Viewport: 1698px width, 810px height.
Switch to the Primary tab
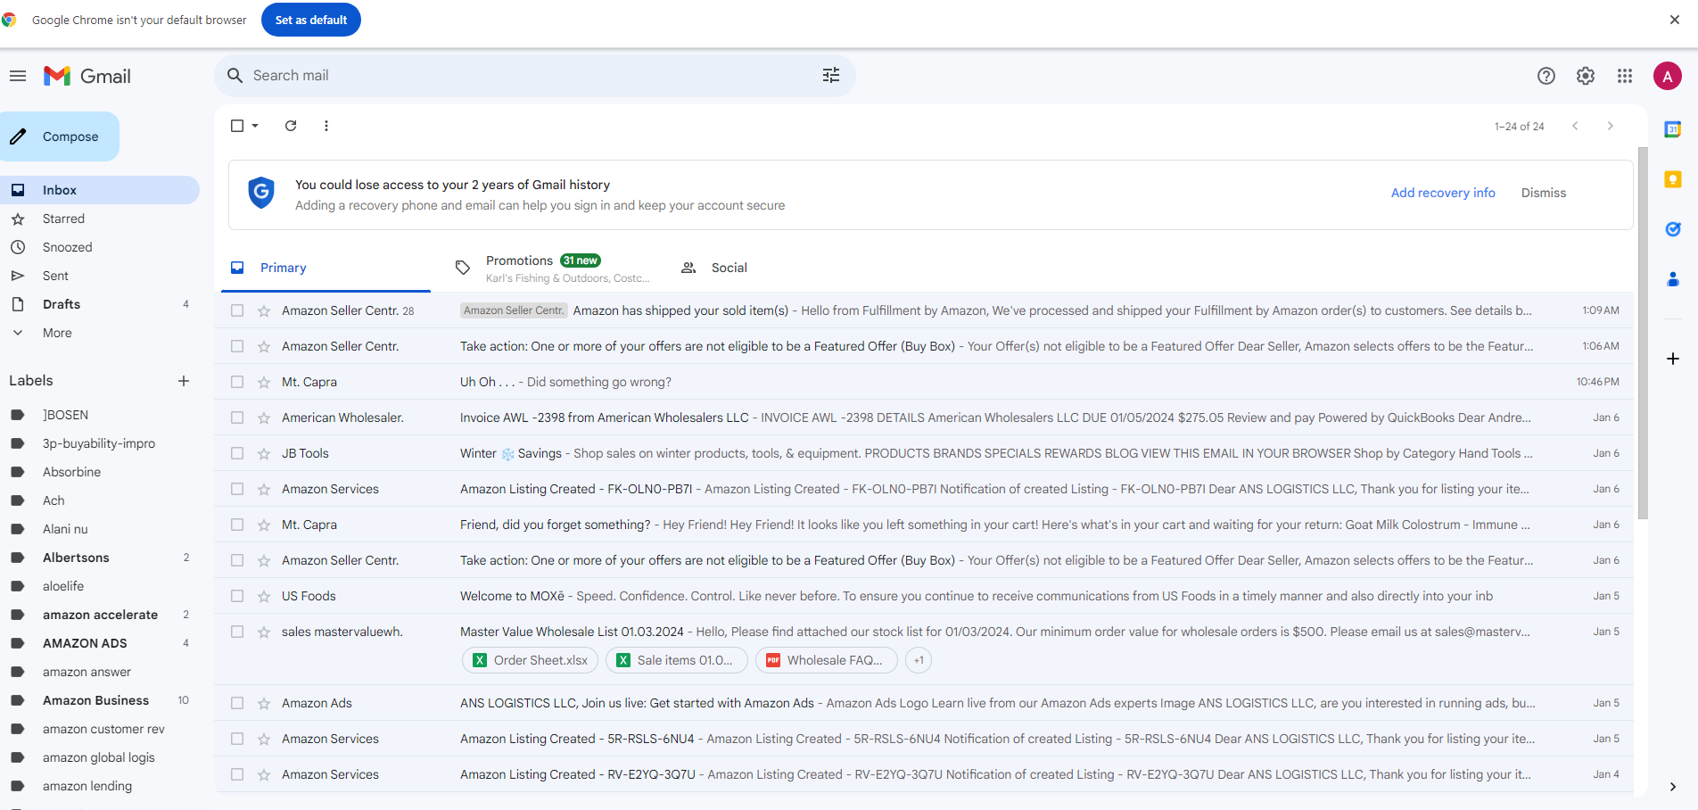(326, 268)
